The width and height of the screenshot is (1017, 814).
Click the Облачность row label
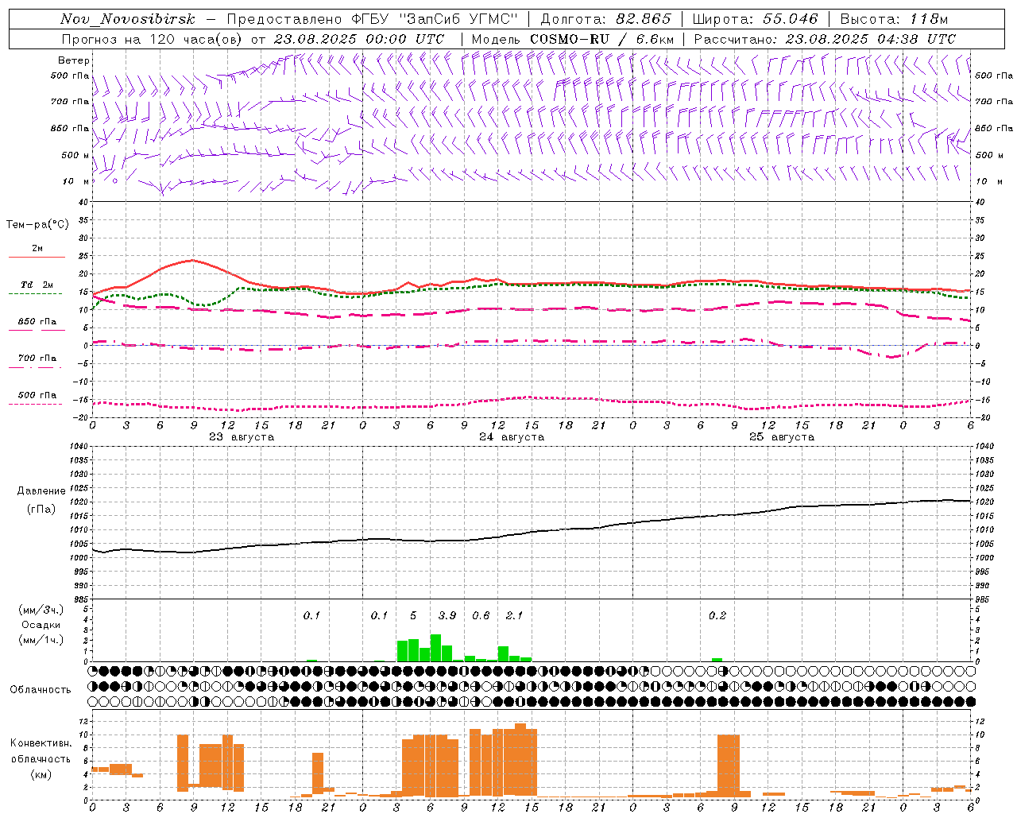pyautogui.click(x=41, y=690)
